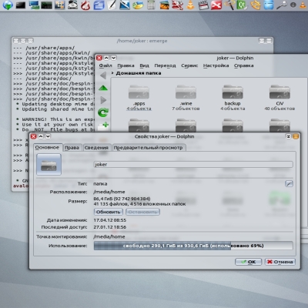
Task: Open the Файл menu in Dolphin
Action: click(x=105, y=65)
